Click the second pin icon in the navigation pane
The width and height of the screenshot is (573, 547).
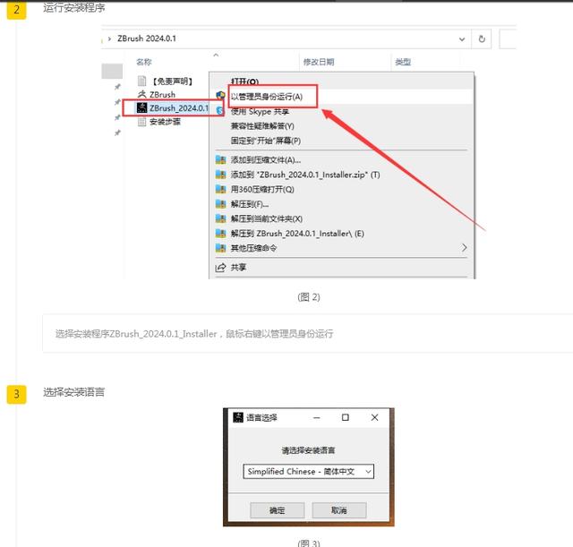(x=117, y=102)
